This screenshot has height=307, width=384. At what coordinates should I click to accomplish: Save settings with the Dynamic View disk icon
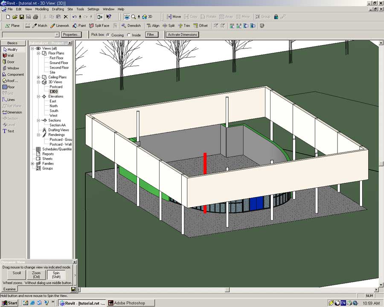[x=73, y=290]
